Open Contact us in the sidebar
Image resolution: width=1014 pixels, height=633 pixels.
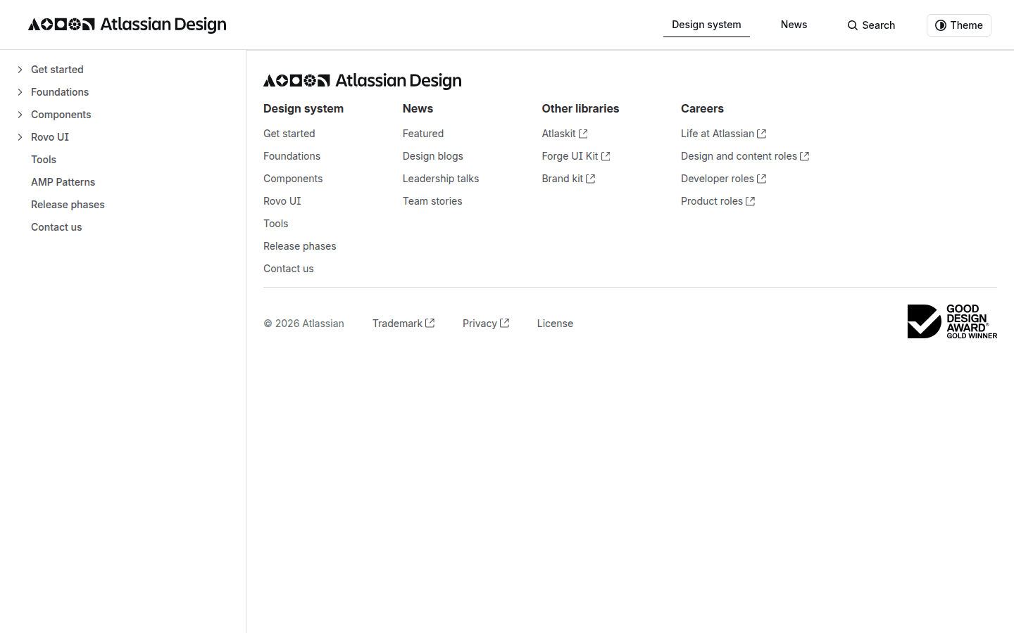pyautogui.click(x=56, y=227)
